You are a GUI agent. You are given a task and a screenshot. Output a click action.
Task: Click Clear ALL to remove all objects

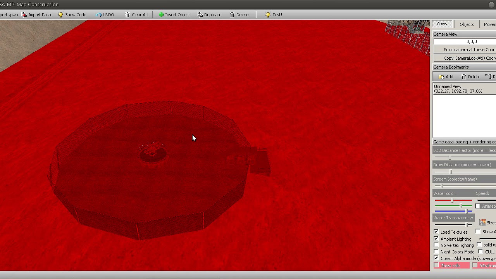tap(137, 15)
